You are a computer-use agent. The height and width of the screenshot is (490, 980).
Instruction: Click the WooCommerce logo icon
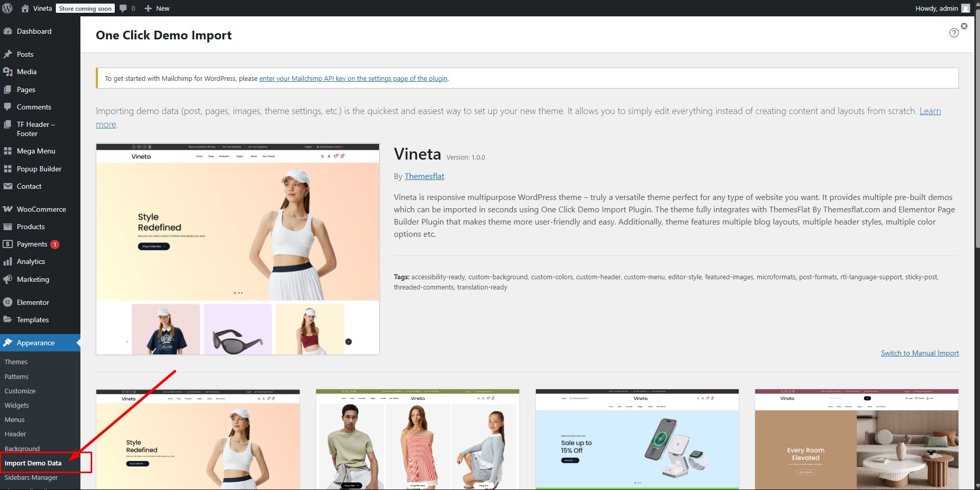(x=8, y=209)
